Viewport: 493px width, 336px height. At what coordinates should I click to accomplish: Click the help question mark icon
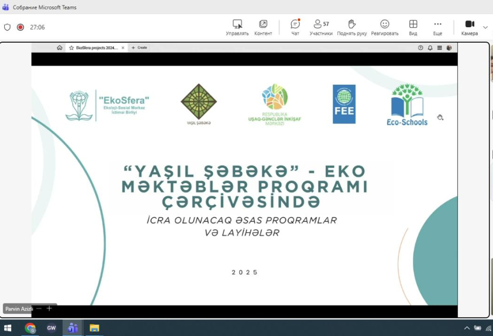coord(420,47)
